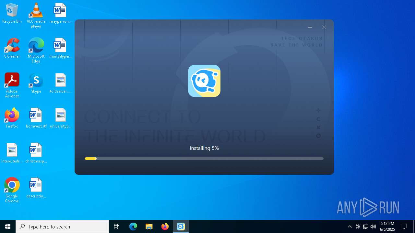This screenshot has width=415, height=233.
Task: Click the installation progress bar
Action: click(204, 159)
